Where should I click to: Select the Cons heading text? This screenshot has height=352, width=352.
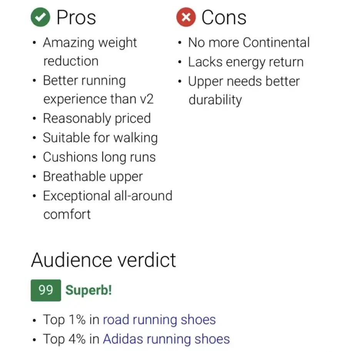224,18
